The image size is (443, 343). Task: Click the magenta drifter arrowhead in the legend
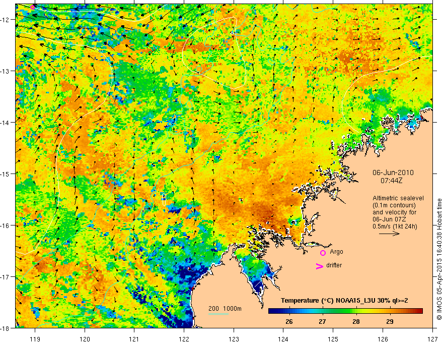pyautogui.click(x=320, y=266)
